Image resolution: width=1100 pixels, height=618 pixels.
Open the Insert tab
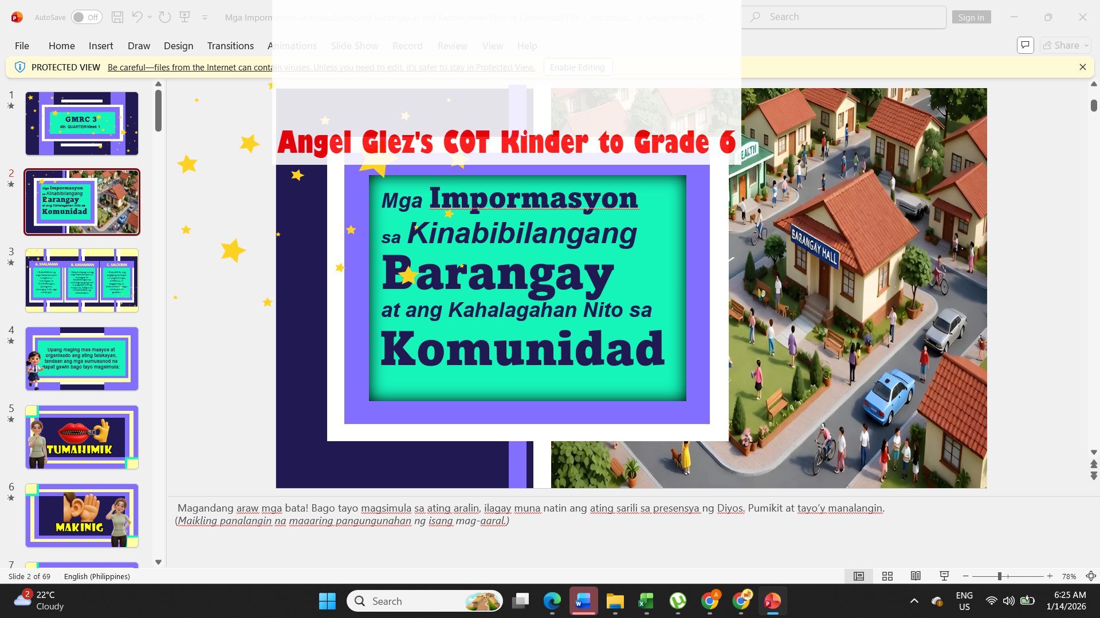pyautogui.click(x=101, y=46)
